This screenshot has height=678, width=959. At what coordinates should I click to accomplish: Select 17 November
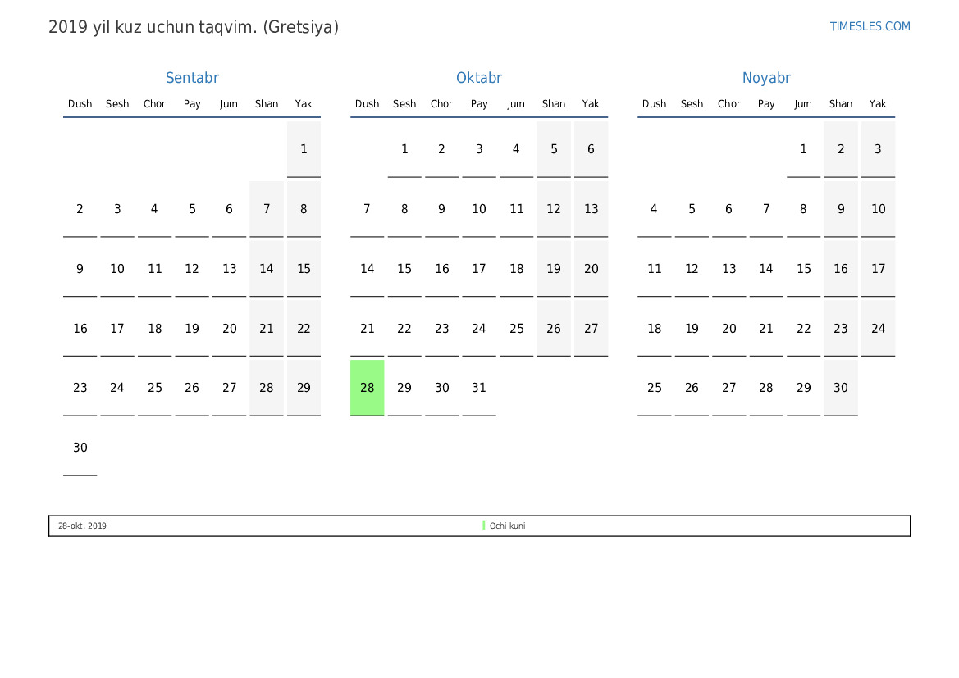(x=879, y=268)
